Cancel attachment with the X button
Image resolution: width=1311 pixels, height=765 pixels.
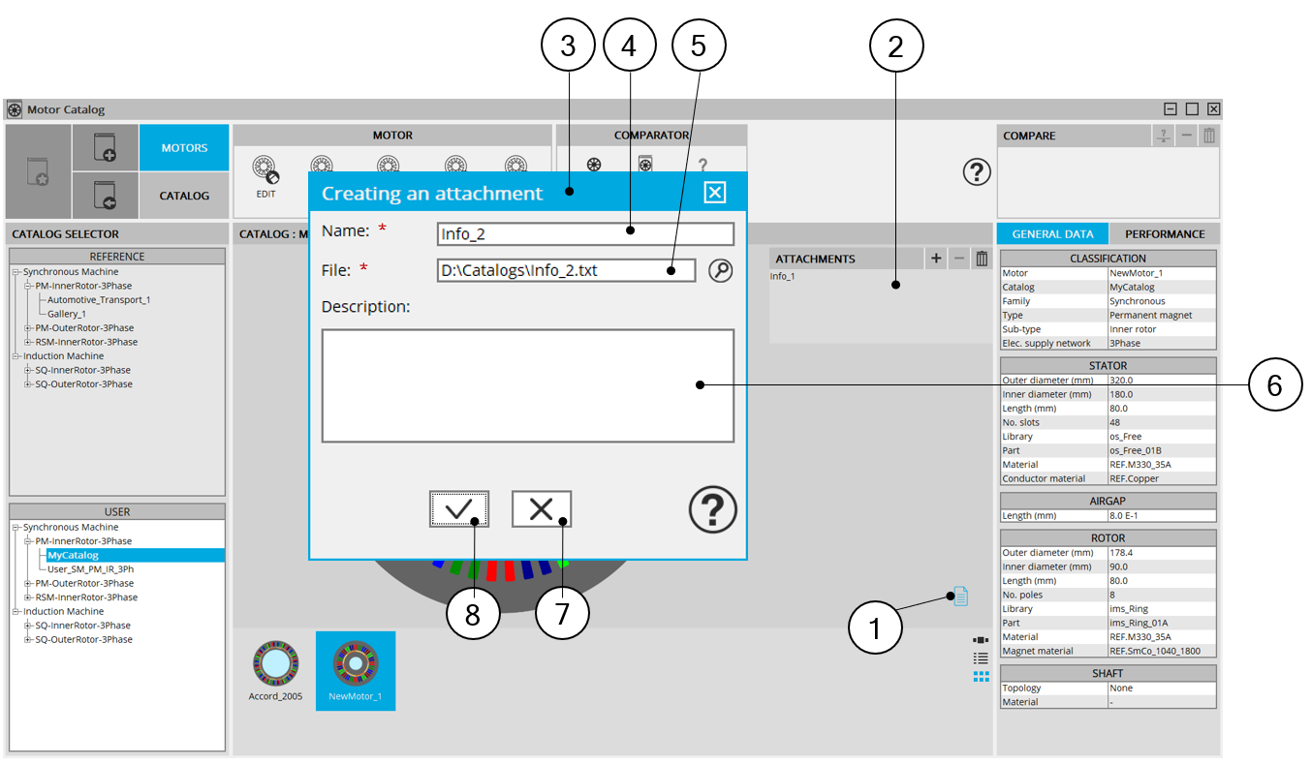click(542, 508)
